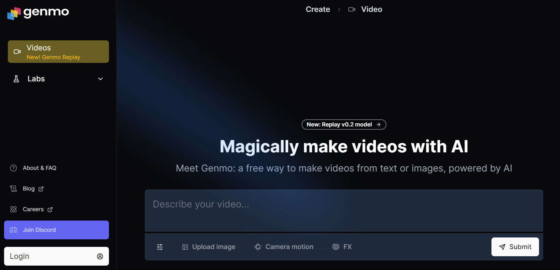Click the Create breadcrumb

point(318,9)
